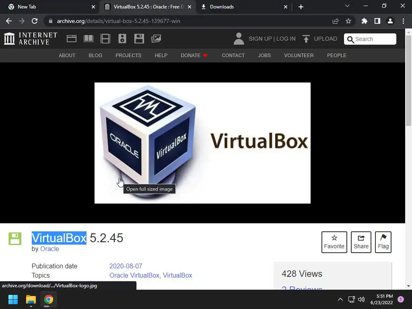Bookmark this tab with star icon

tap(348, 21)
